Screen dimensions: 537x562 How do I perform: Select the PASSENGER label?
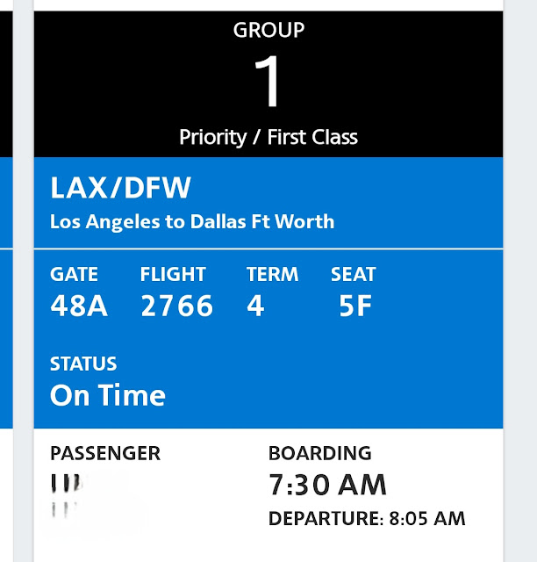pos(105,453)
